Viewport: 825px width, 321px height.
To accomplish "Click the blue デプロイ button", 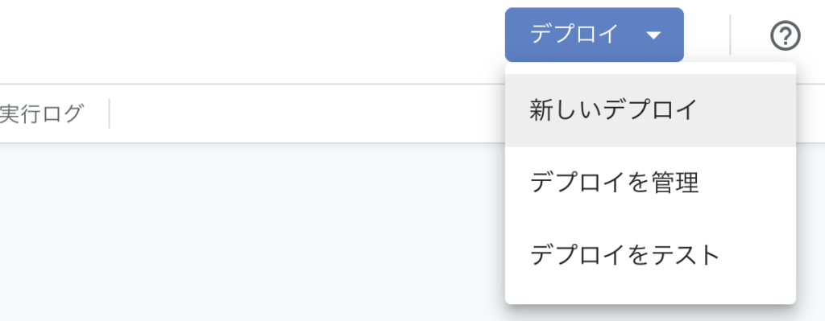I will tap(594, 35).
